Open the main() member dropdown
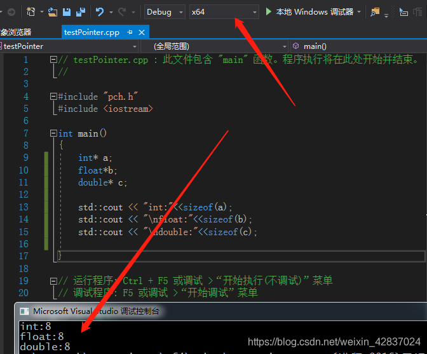427x354 pixels. [x=358, y=46]
